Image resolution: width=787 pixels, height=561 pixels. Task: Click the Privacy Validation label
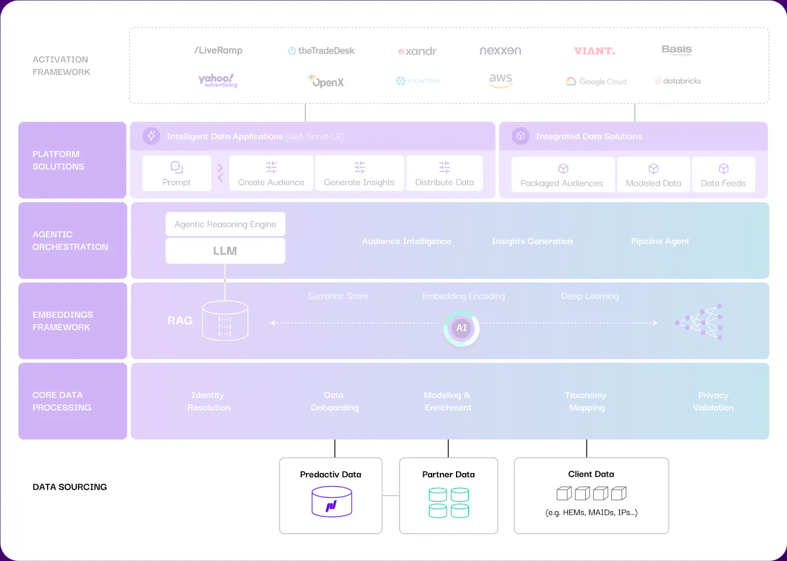coord(713,402)
